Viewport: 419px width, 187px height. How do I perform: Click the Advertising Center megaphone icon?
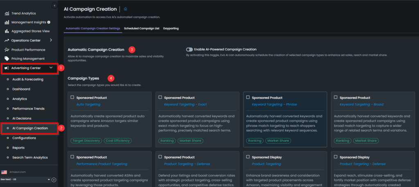(x=7, y=68)
